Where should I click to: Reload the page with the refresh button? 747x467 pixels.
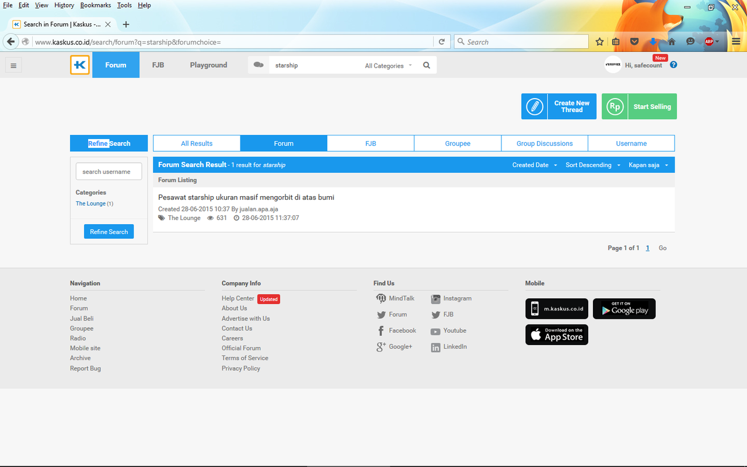(x=442, y=41)
